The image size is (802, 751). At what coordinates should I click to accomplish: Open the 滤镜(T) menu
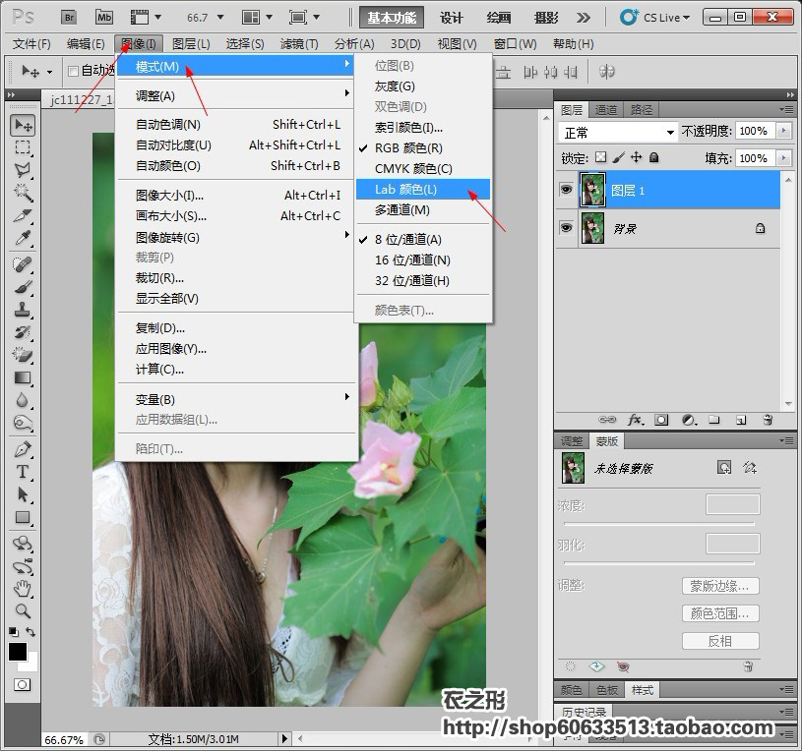point(299,44)
